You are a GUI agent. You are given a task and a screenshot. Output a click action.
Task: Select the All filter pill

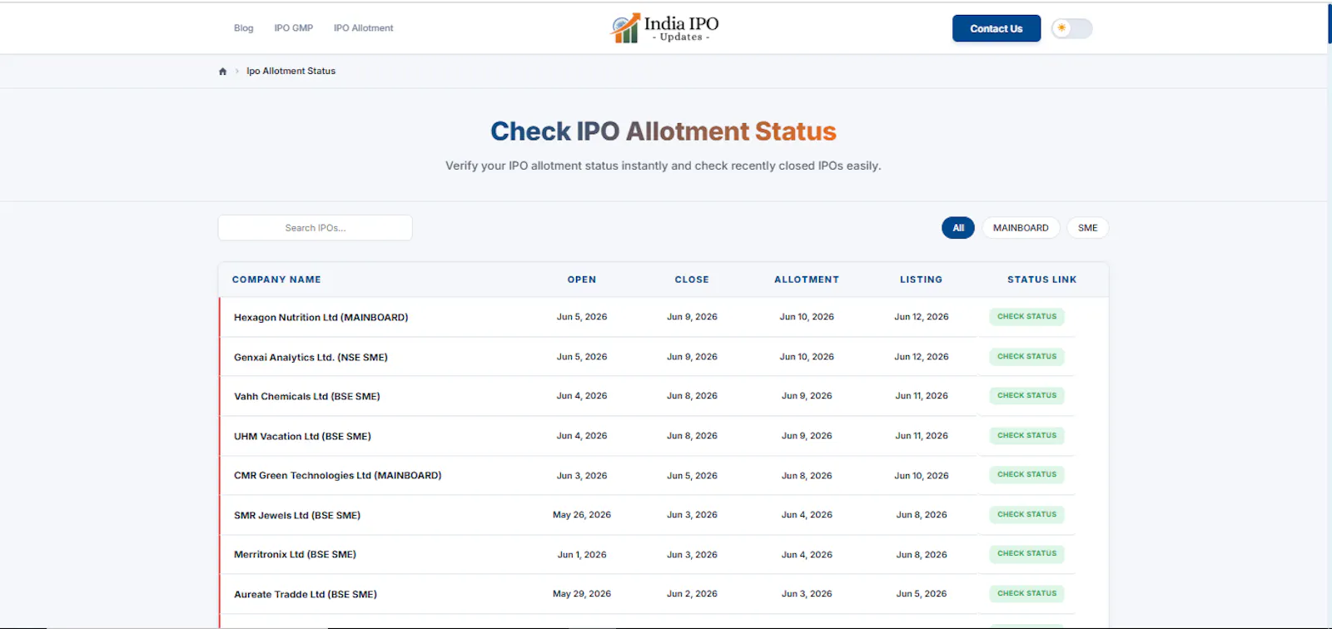[958, 228]
